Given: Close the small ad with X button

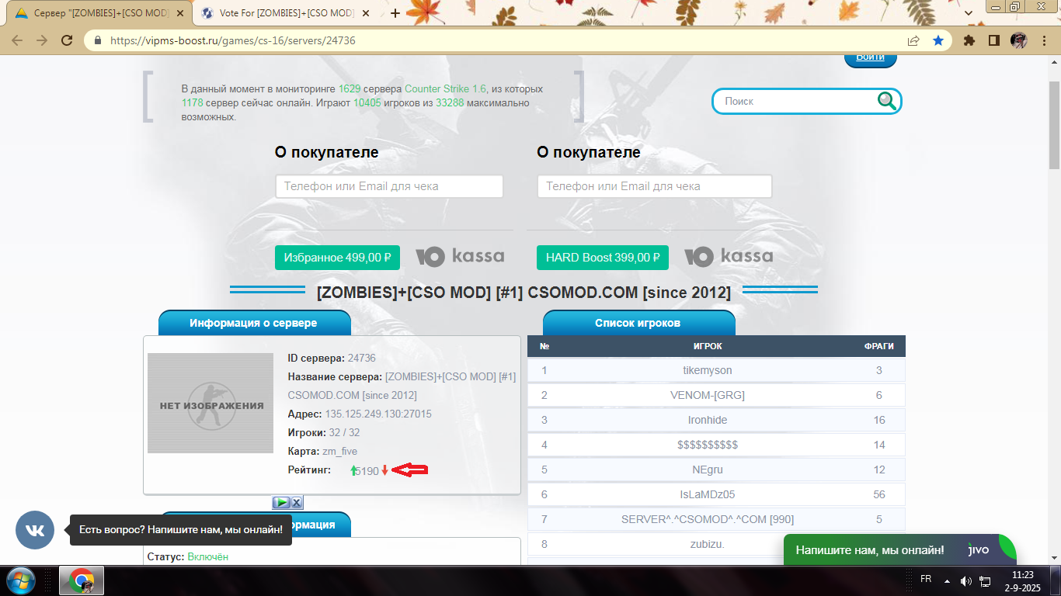Looking at the screenshot, I should (296, 502).
